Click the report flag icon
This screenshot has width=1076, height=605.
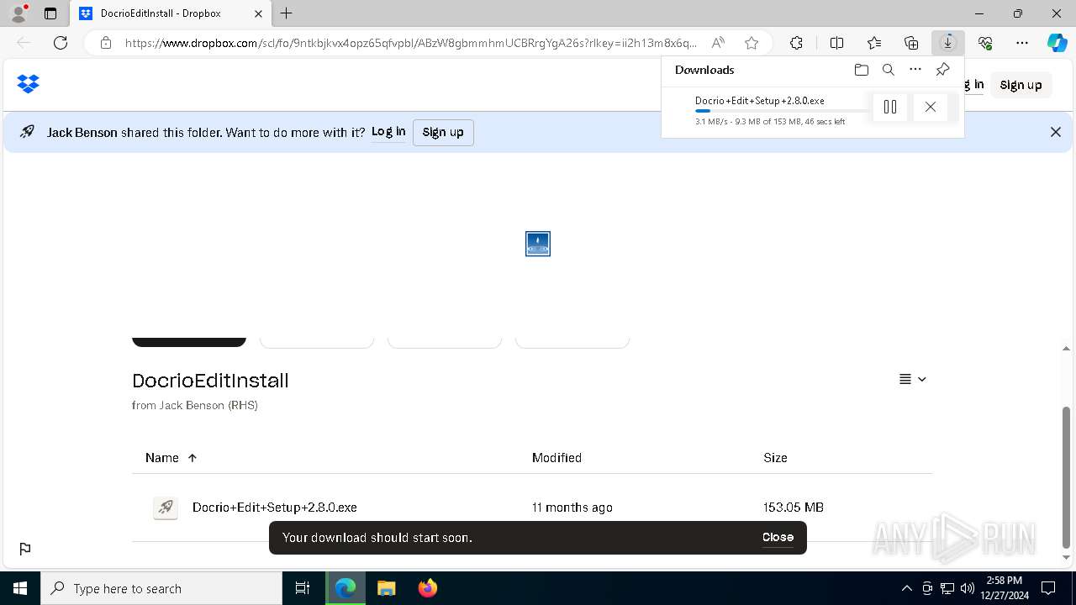[25, 549]
